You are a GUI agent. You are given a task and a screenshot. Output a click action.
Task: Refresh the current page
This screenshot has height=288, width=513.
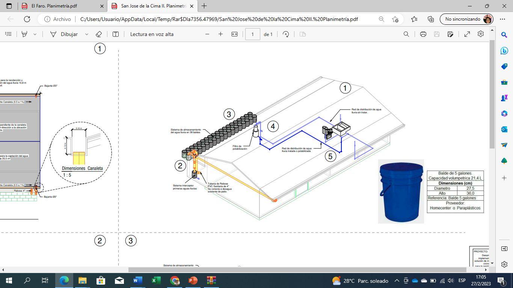[27, 19]
